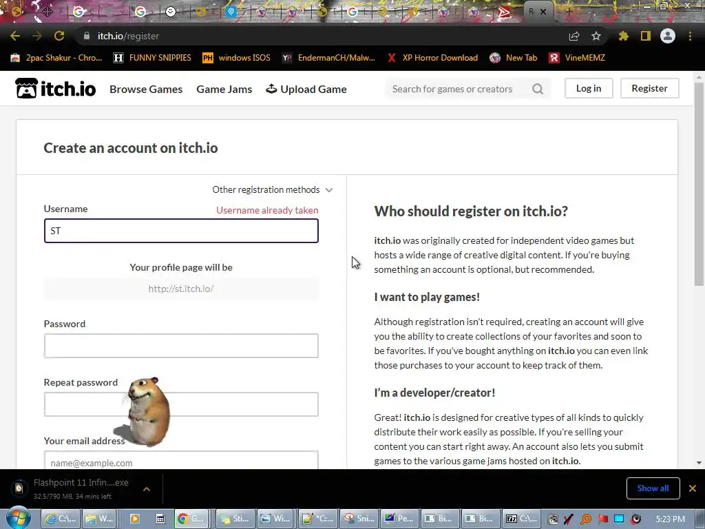The width and height of the screenshot is (705, 529).
Task: Open the XP Horror Download bookmark
Action: tap(432, 58)
